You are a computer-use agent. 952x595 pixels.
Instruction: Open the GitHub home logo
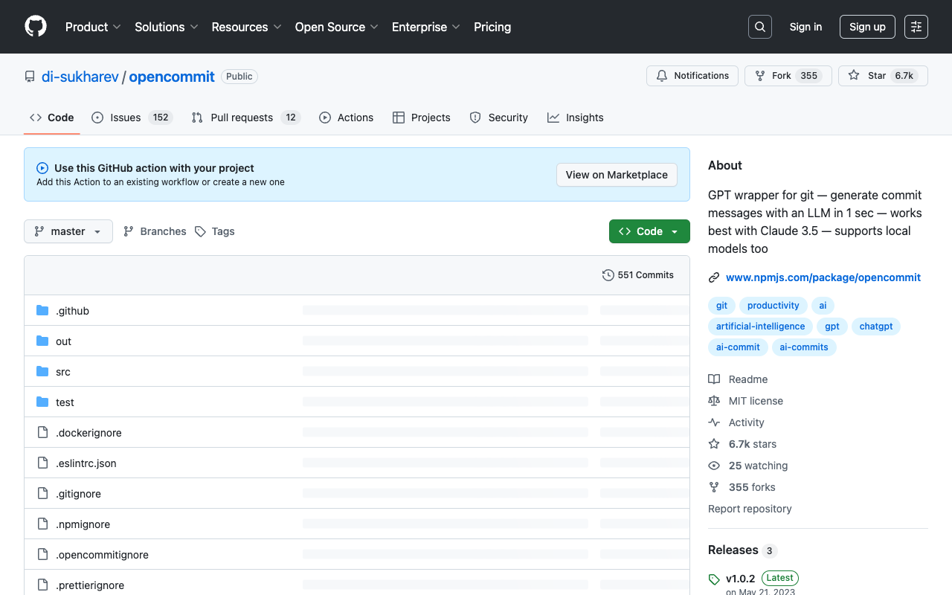pyautogui.click(x=36, y=27)
